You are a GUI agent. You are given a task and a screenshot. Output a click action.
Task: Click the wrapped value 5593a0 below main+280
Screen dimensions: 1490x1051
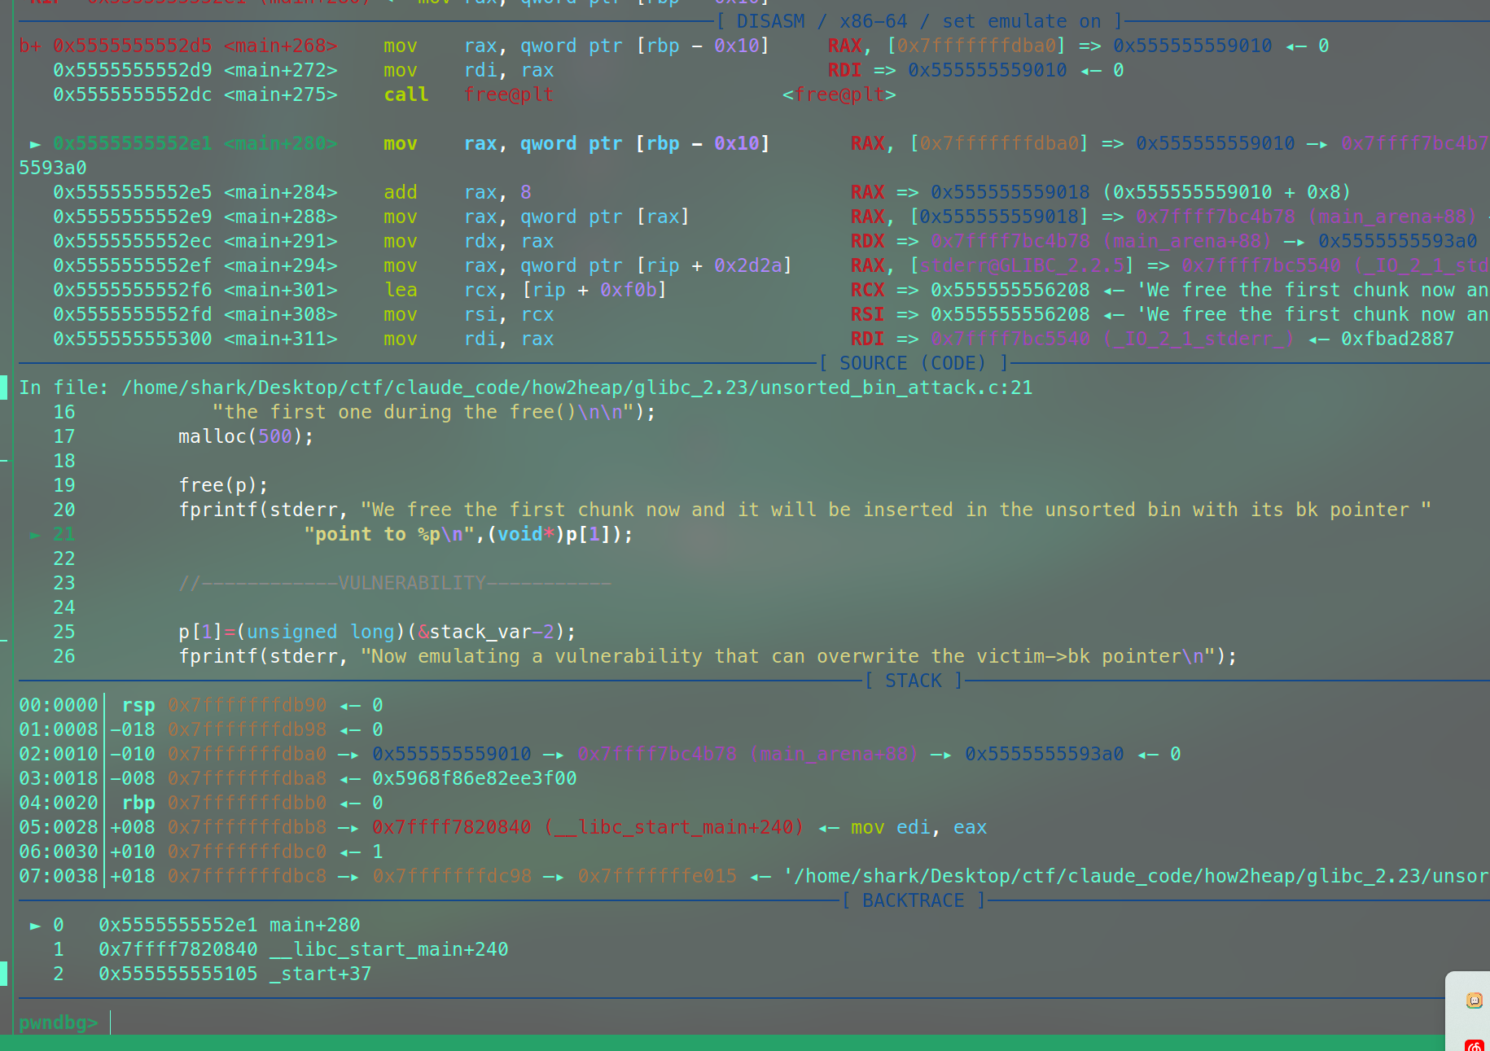click(x=53, y=168)
